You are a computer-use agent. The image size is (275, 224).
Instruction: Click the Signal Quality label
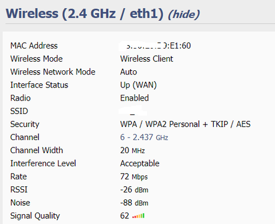tap(35, 216)
